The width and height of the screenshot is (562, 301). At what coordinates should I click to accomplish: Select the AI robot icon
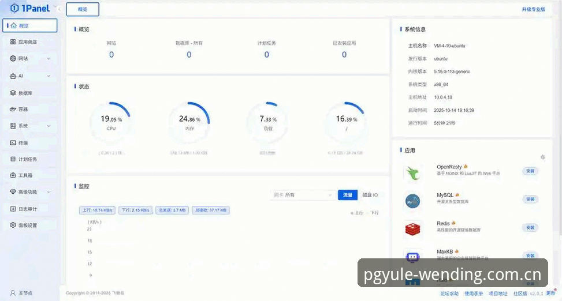point(13,76)
